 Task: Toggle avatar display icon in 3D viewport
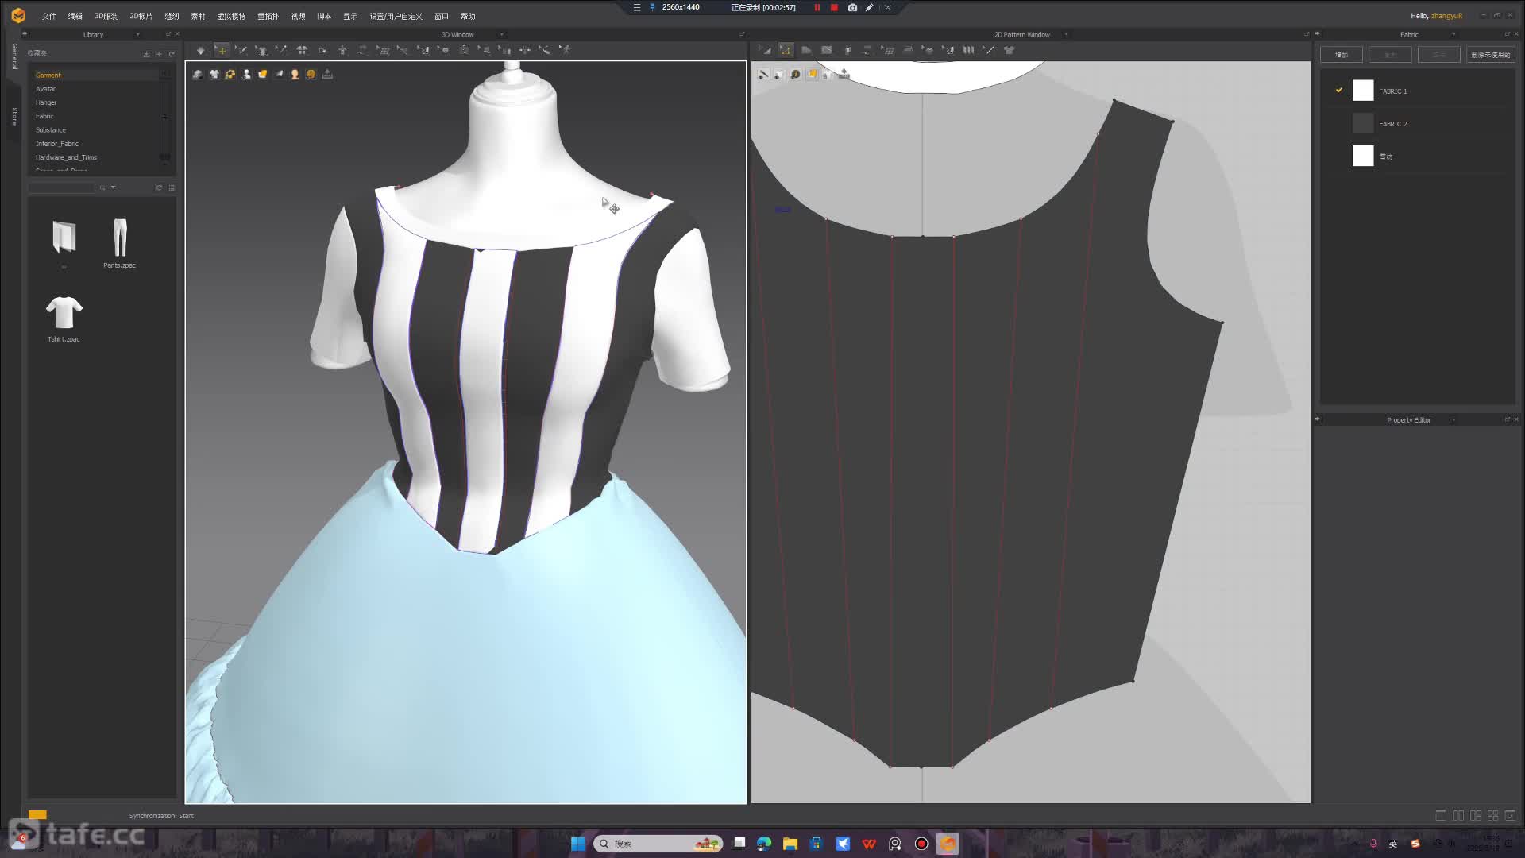[246, 75]
